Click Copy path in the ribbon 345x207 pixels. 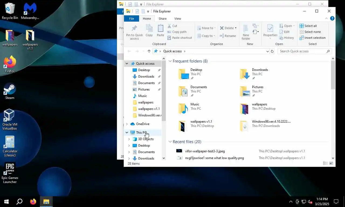(x=177, y=32)
